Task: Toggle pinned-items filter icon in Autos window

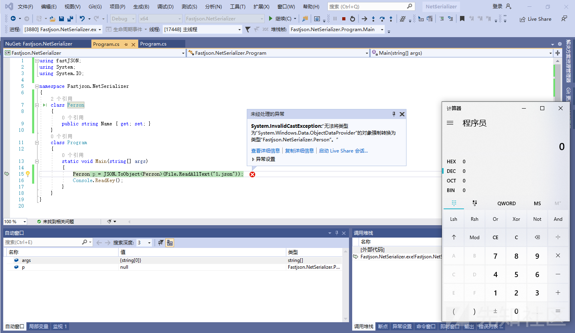Action: pos(161,242)
